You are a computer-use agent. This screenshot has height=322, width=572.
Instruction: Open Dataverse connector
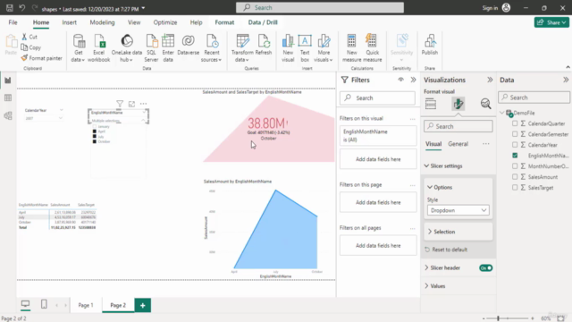(x=189, y=46)
